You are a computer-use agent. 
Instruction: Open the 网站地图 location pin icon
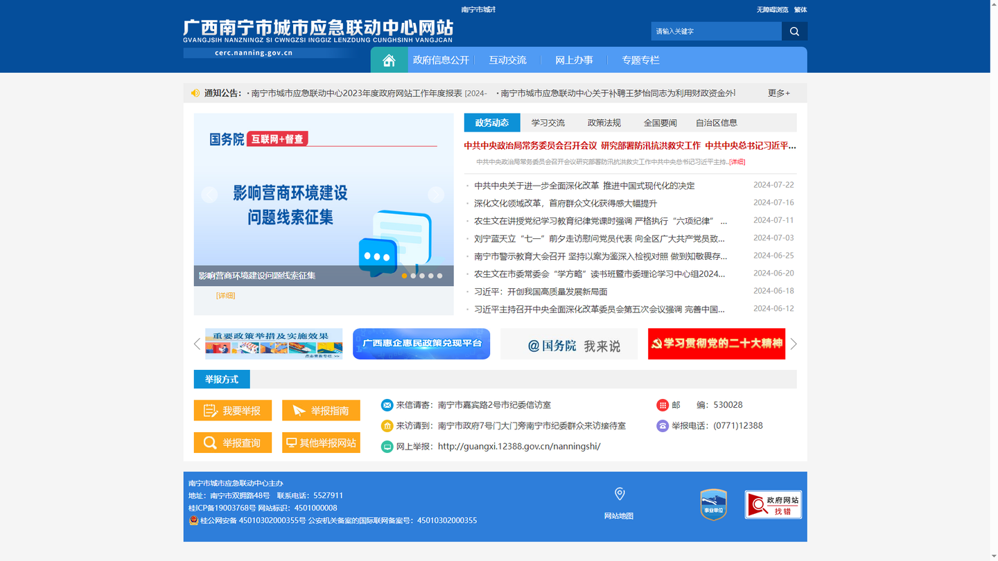point(620,494)
